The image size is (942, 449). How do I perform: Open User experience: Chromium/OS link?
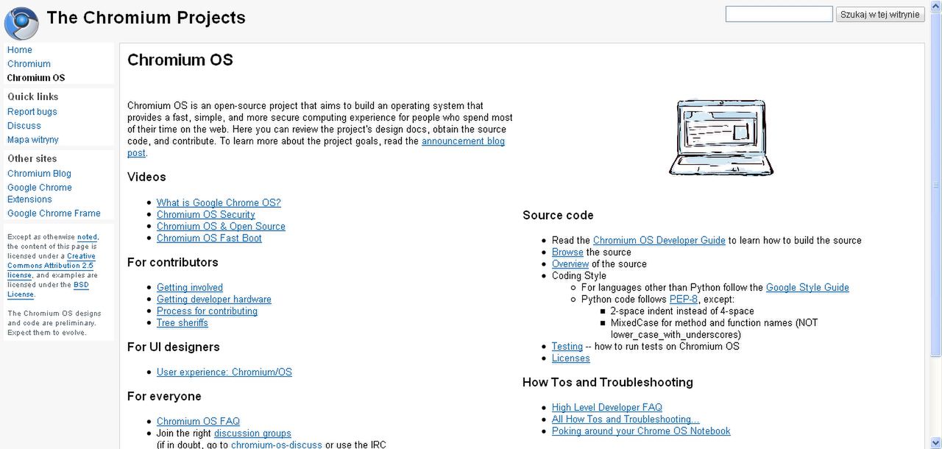click(x=224, y=372)
